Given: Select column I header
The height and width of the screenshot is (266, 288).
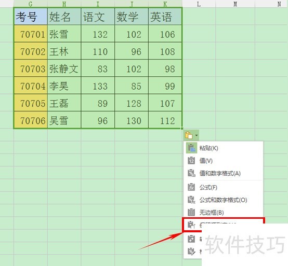Looking at the screenshot, I should [x=98, y=4].
